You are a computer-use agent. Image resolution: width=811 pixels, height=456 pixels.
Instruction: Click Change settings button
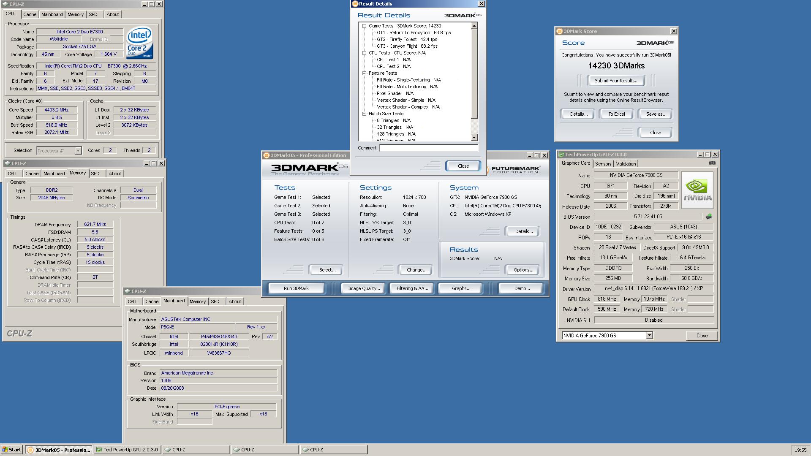click(416, 270)
